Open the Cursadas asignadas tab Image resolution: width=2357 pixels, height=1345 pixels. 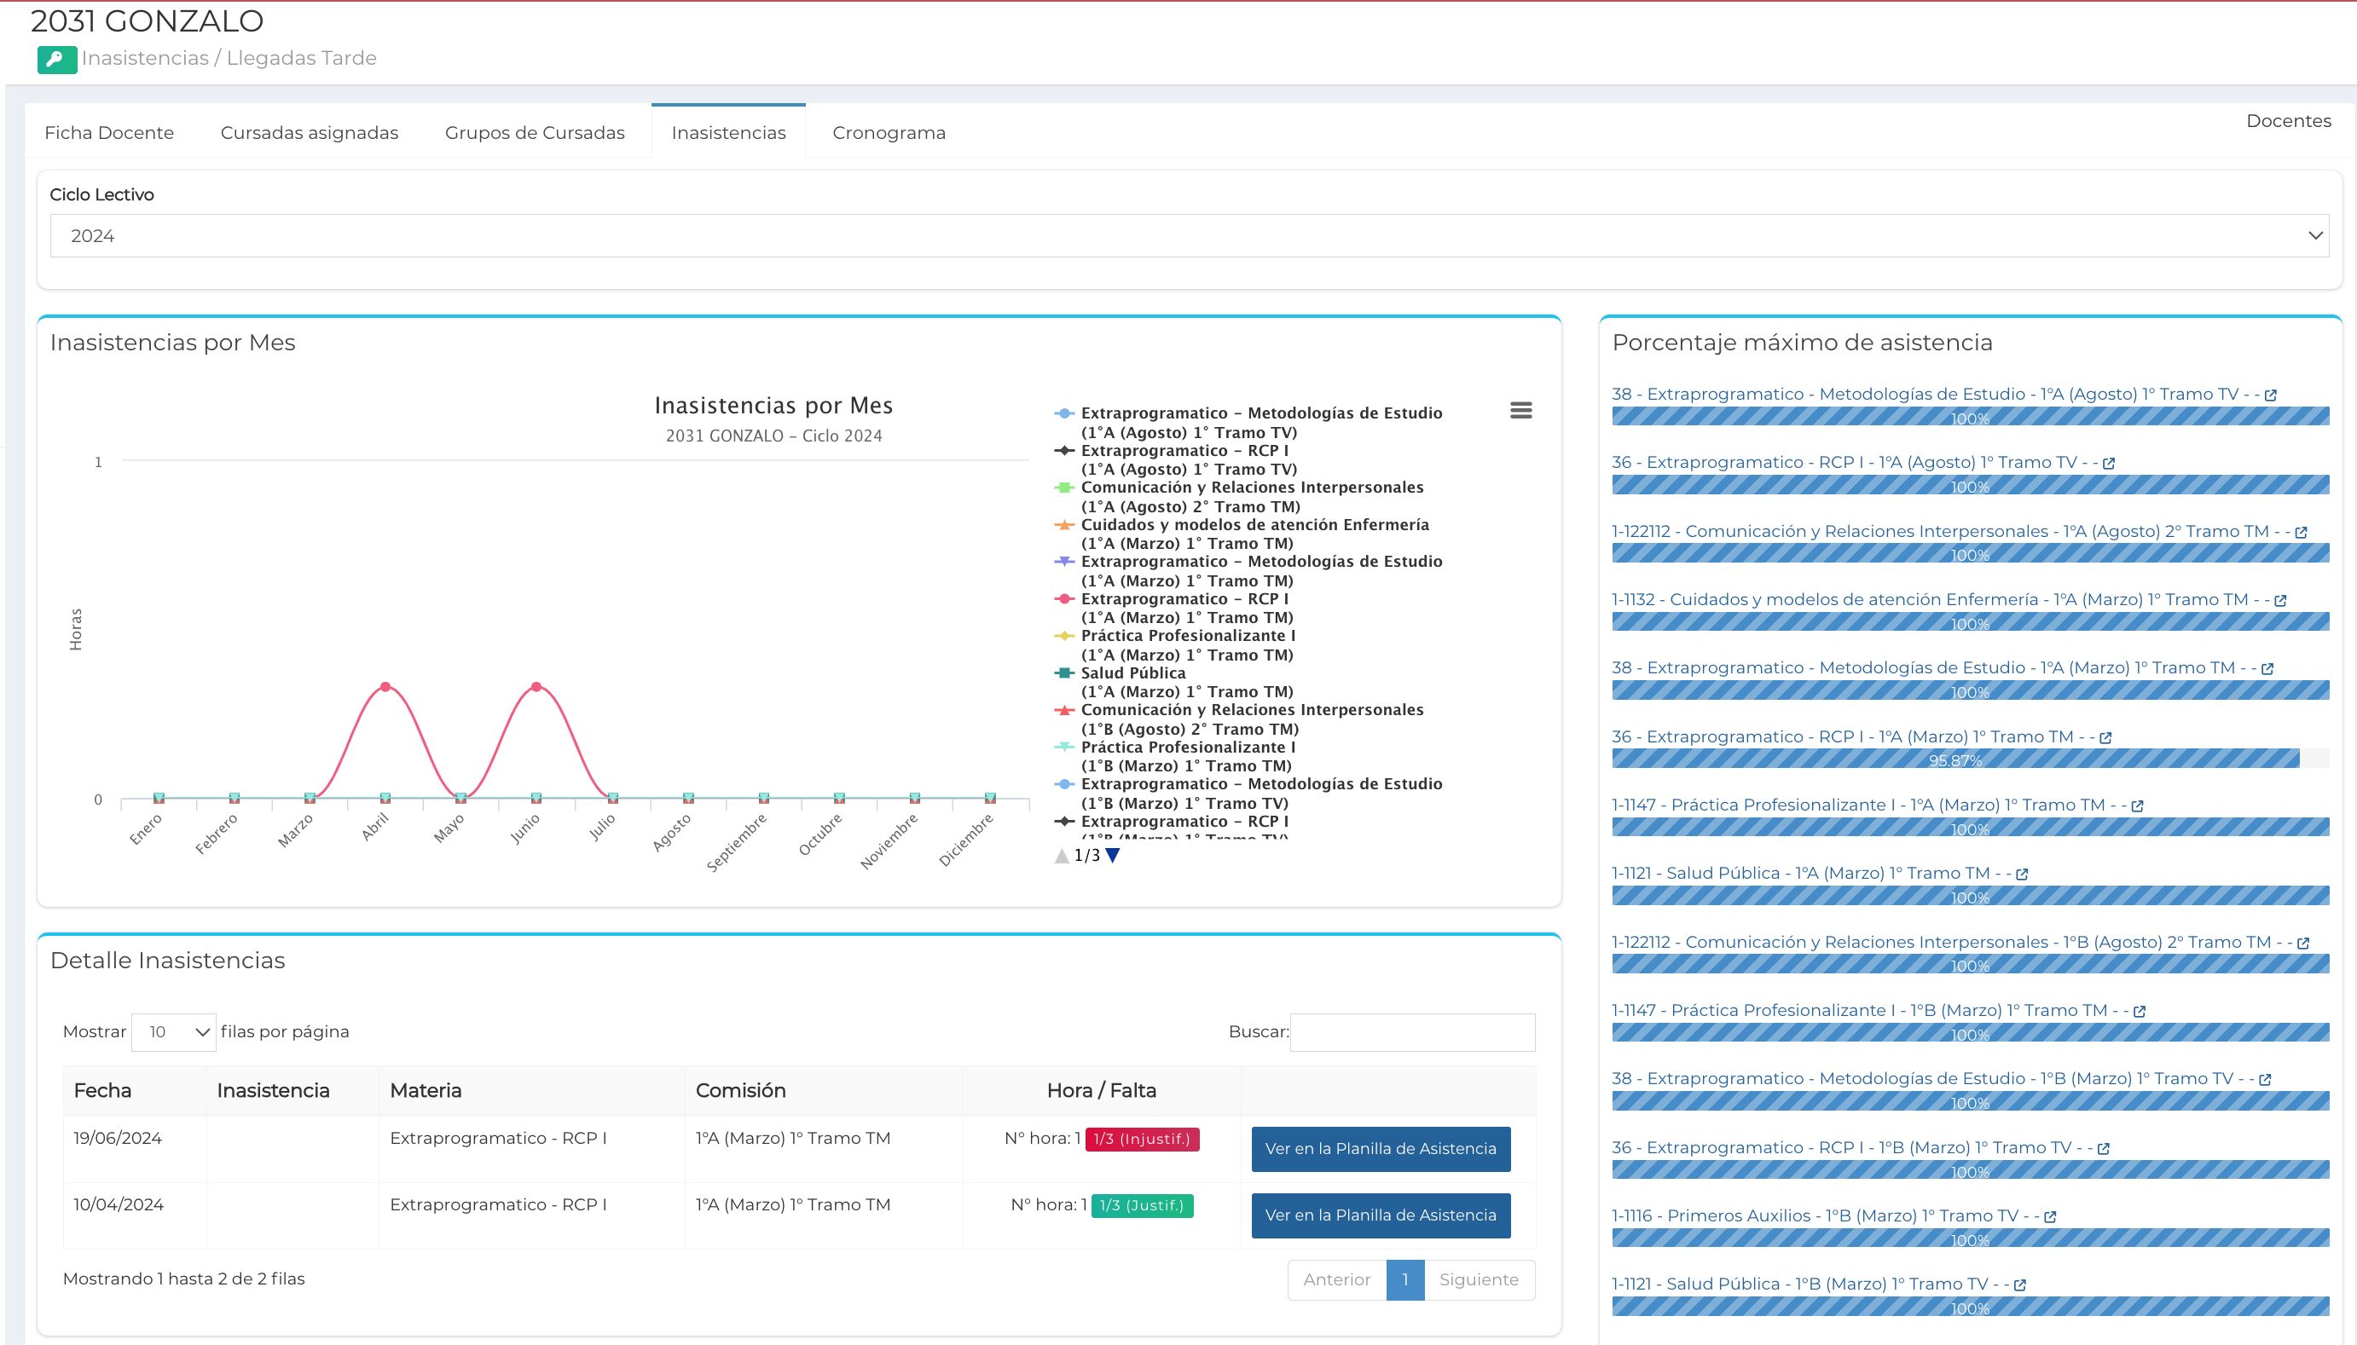click(309, 133)
